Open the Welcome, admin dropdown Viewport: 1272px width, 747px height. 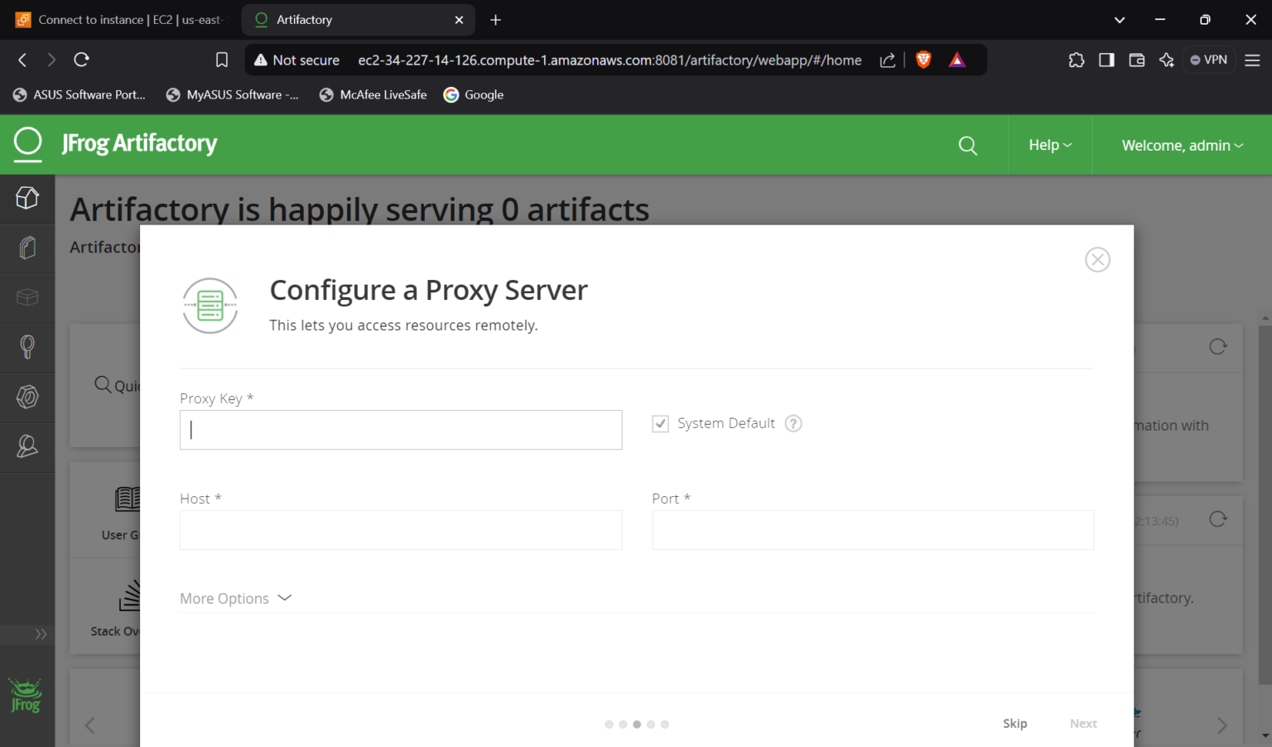pyautogui.click(x=1182, y=145)
